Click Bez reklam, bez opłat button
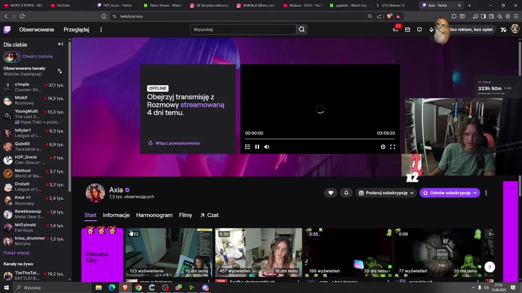The height and width of the screenshot is (293, 522). pyautogui.click(x=471, y=30)
